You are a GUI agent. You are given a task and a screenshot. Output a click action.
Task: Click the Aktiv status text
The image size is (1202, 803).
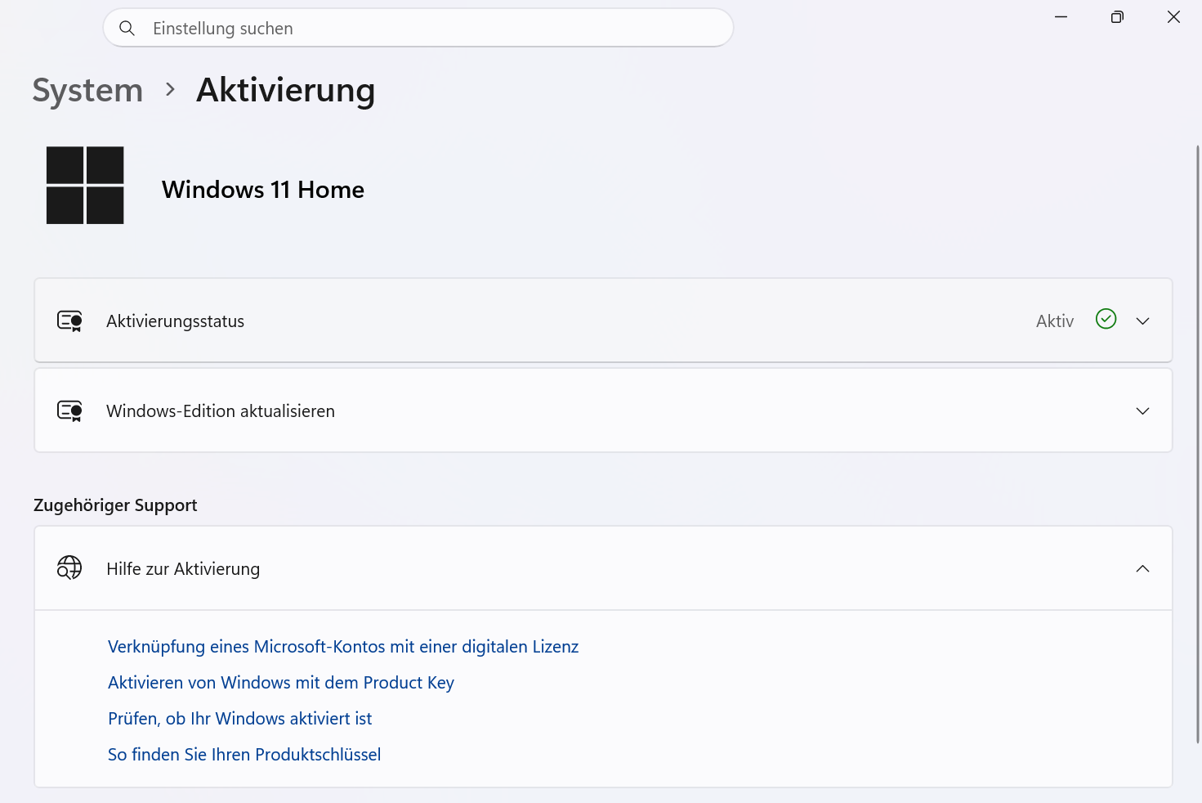pyautogui.click(x=1055, y=321)
